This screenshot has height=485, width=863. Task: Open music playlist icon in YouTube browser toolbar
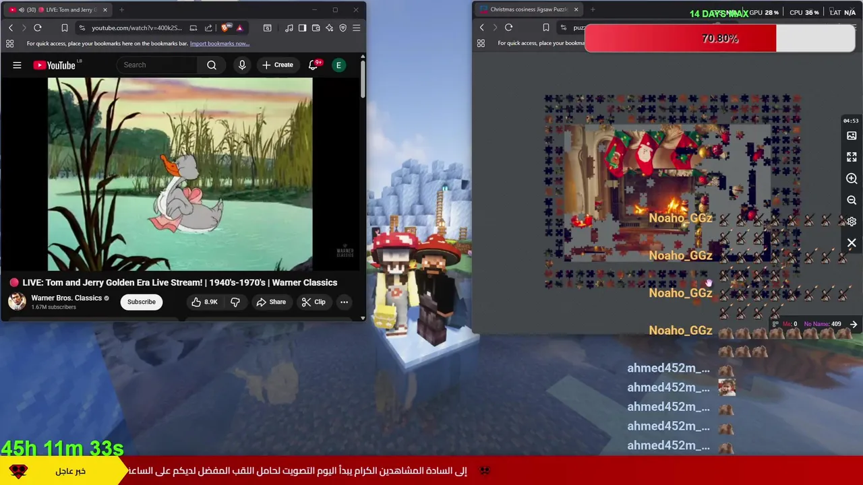(289, 28)
